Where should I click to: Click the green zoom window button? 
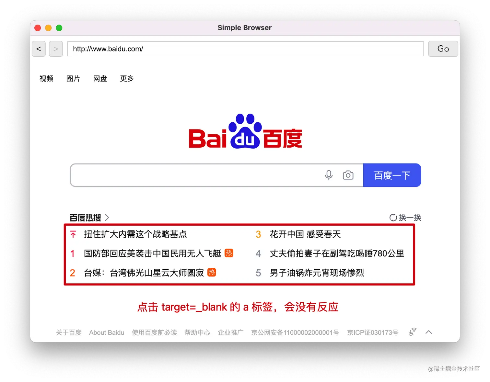click(59, 28)
